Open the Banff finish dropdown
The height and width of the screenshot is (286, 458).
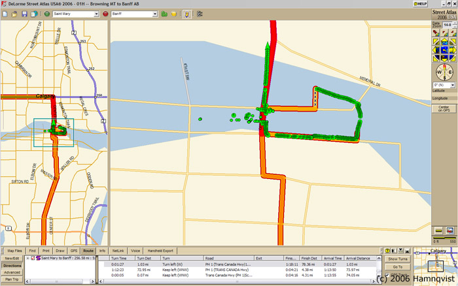155,14
